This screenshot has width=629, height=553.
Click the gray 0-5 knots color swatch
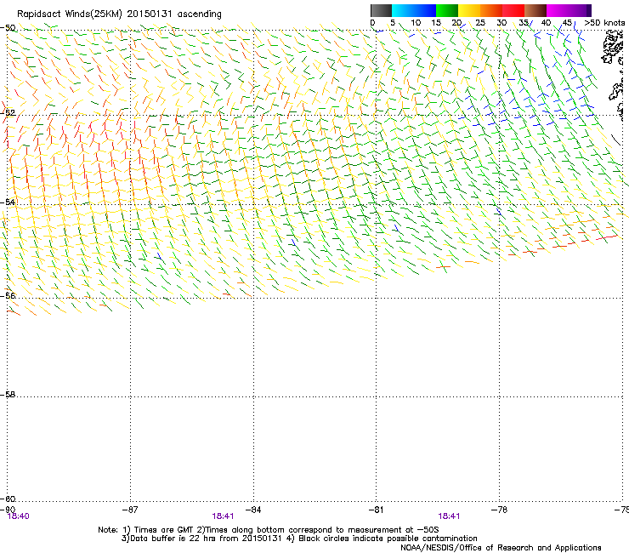(x=381, y=10)
